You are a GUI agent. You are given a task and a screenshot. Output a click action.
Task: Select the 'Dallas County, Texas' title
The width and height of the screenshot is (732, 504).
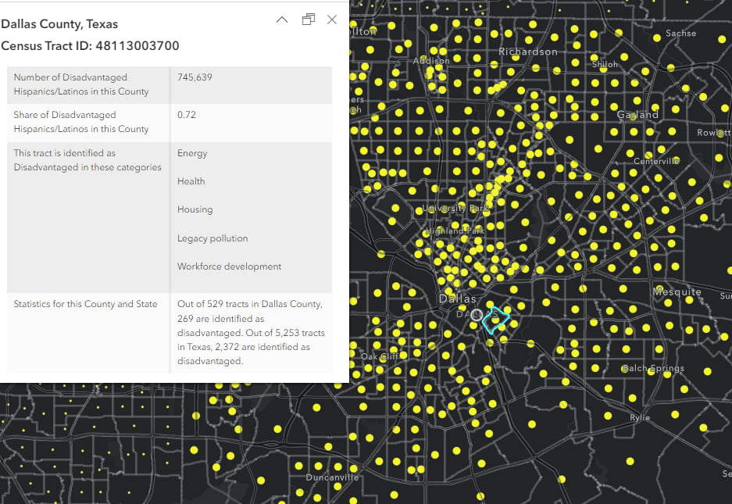click(x=59, y=23)
